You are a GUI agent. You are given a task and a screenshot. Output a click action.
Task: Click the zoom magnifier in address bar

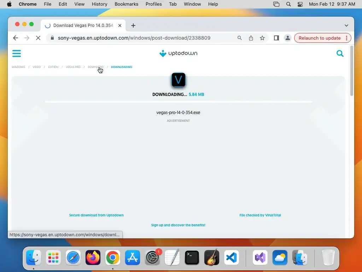[x=240, y=38]
